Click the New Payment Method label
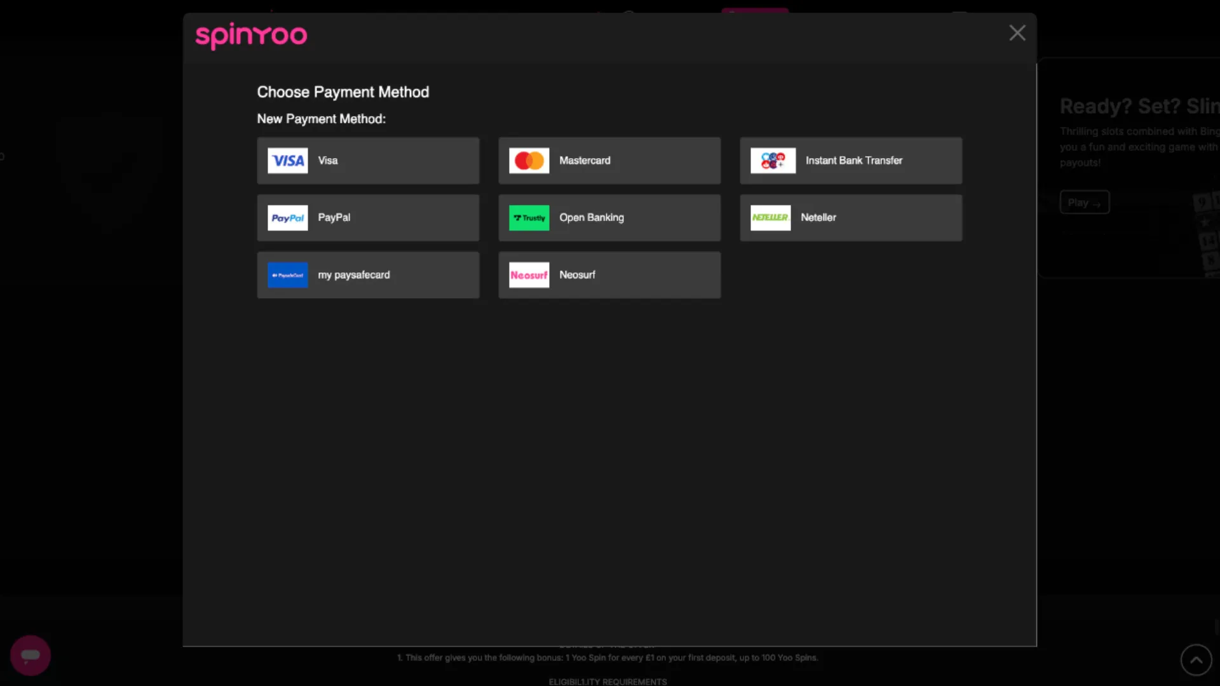The width and height of the screenshot is (1220, 686). click(x=321, y=119)
